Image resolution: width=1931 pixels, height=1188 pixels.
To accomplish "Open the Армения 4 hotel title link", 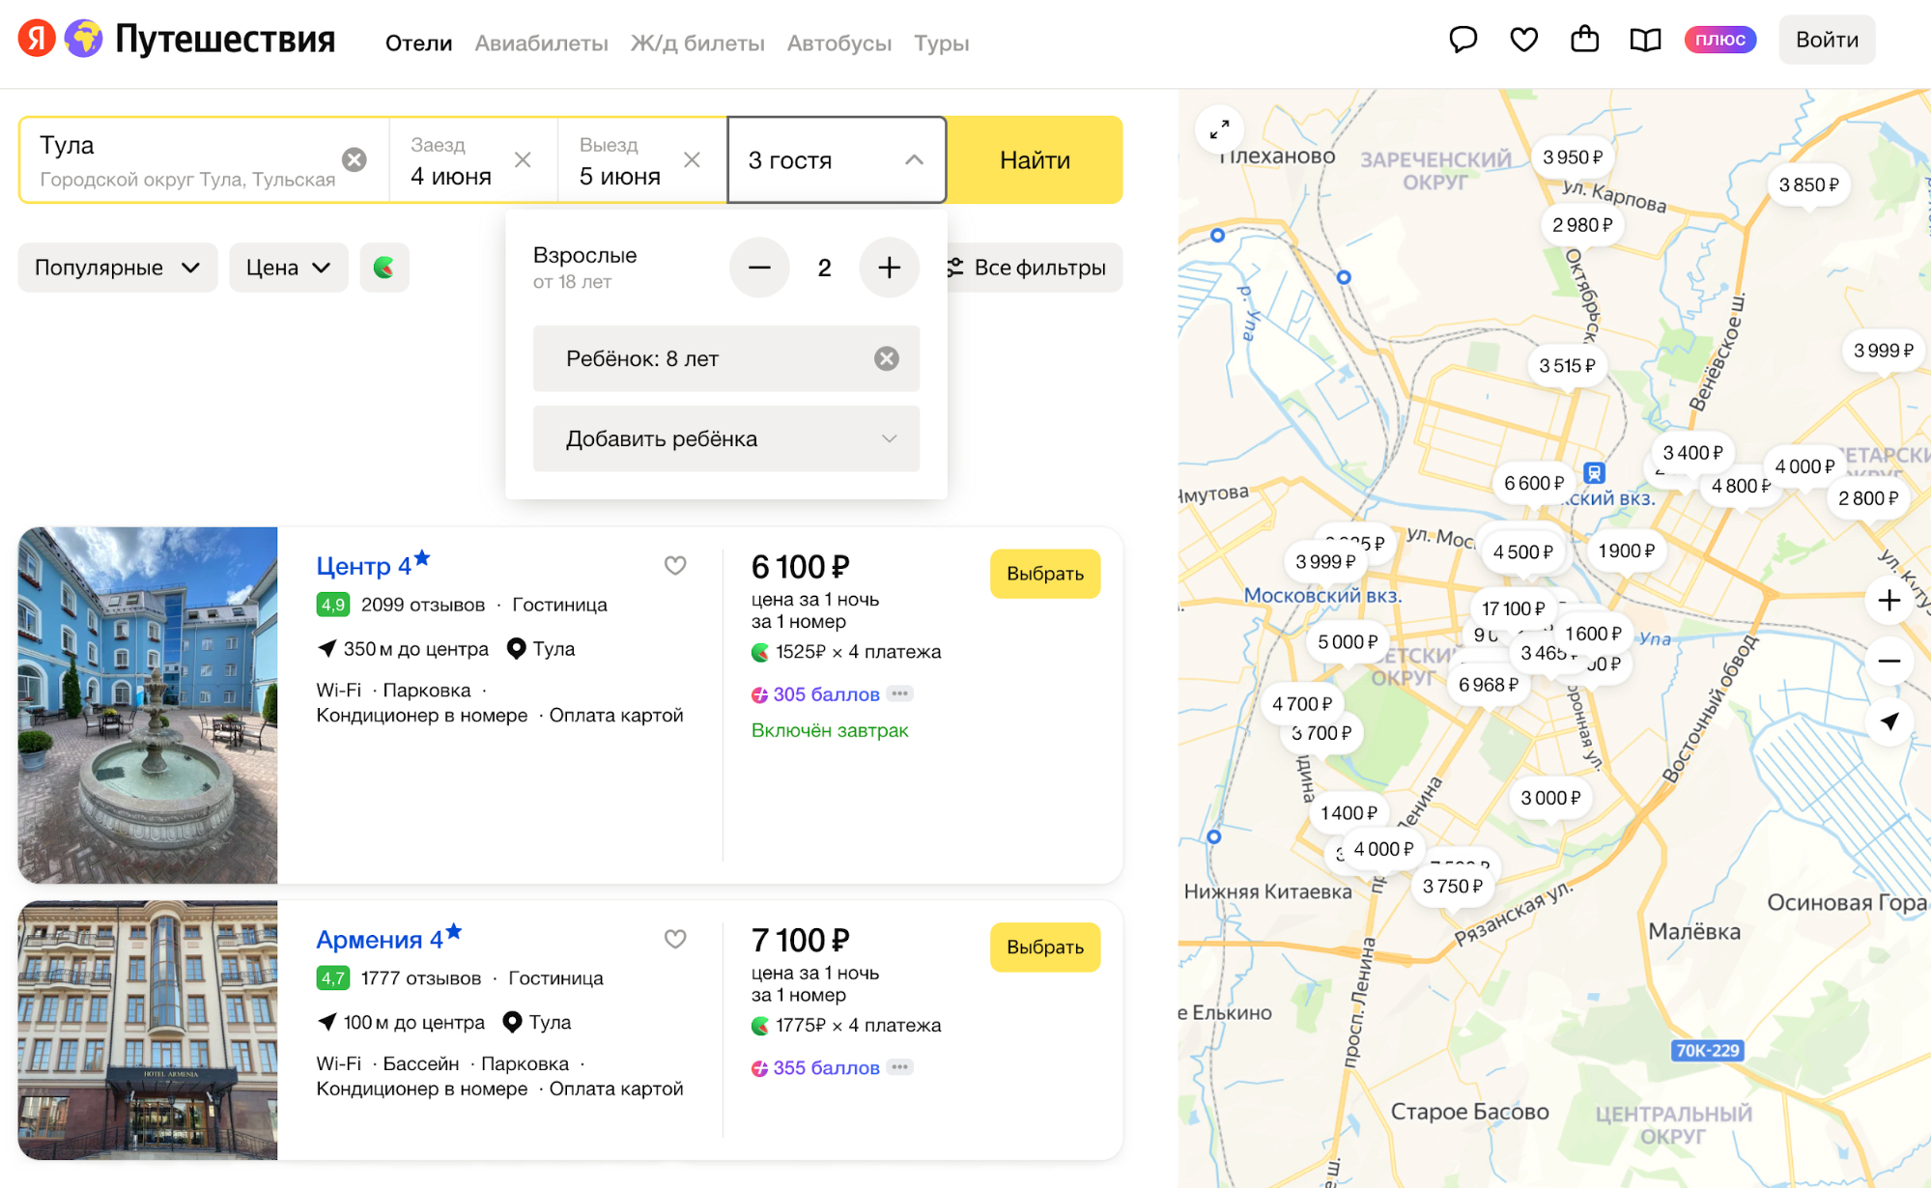I will tap(389, 938).
